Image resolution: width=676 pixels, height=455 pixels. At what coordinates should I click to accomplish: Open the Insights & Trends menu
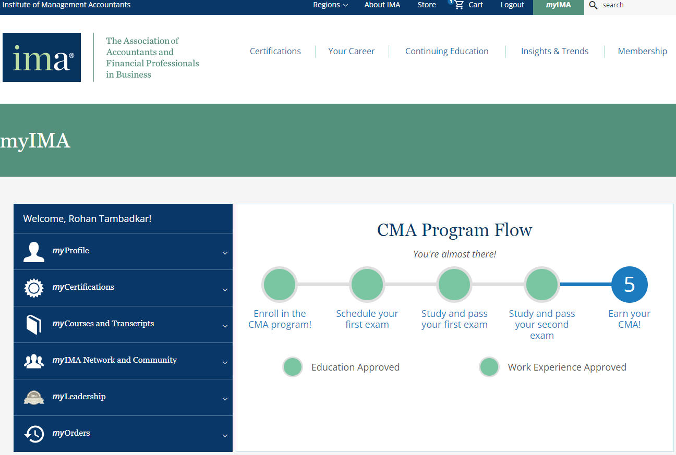click(x=554, y=51)
